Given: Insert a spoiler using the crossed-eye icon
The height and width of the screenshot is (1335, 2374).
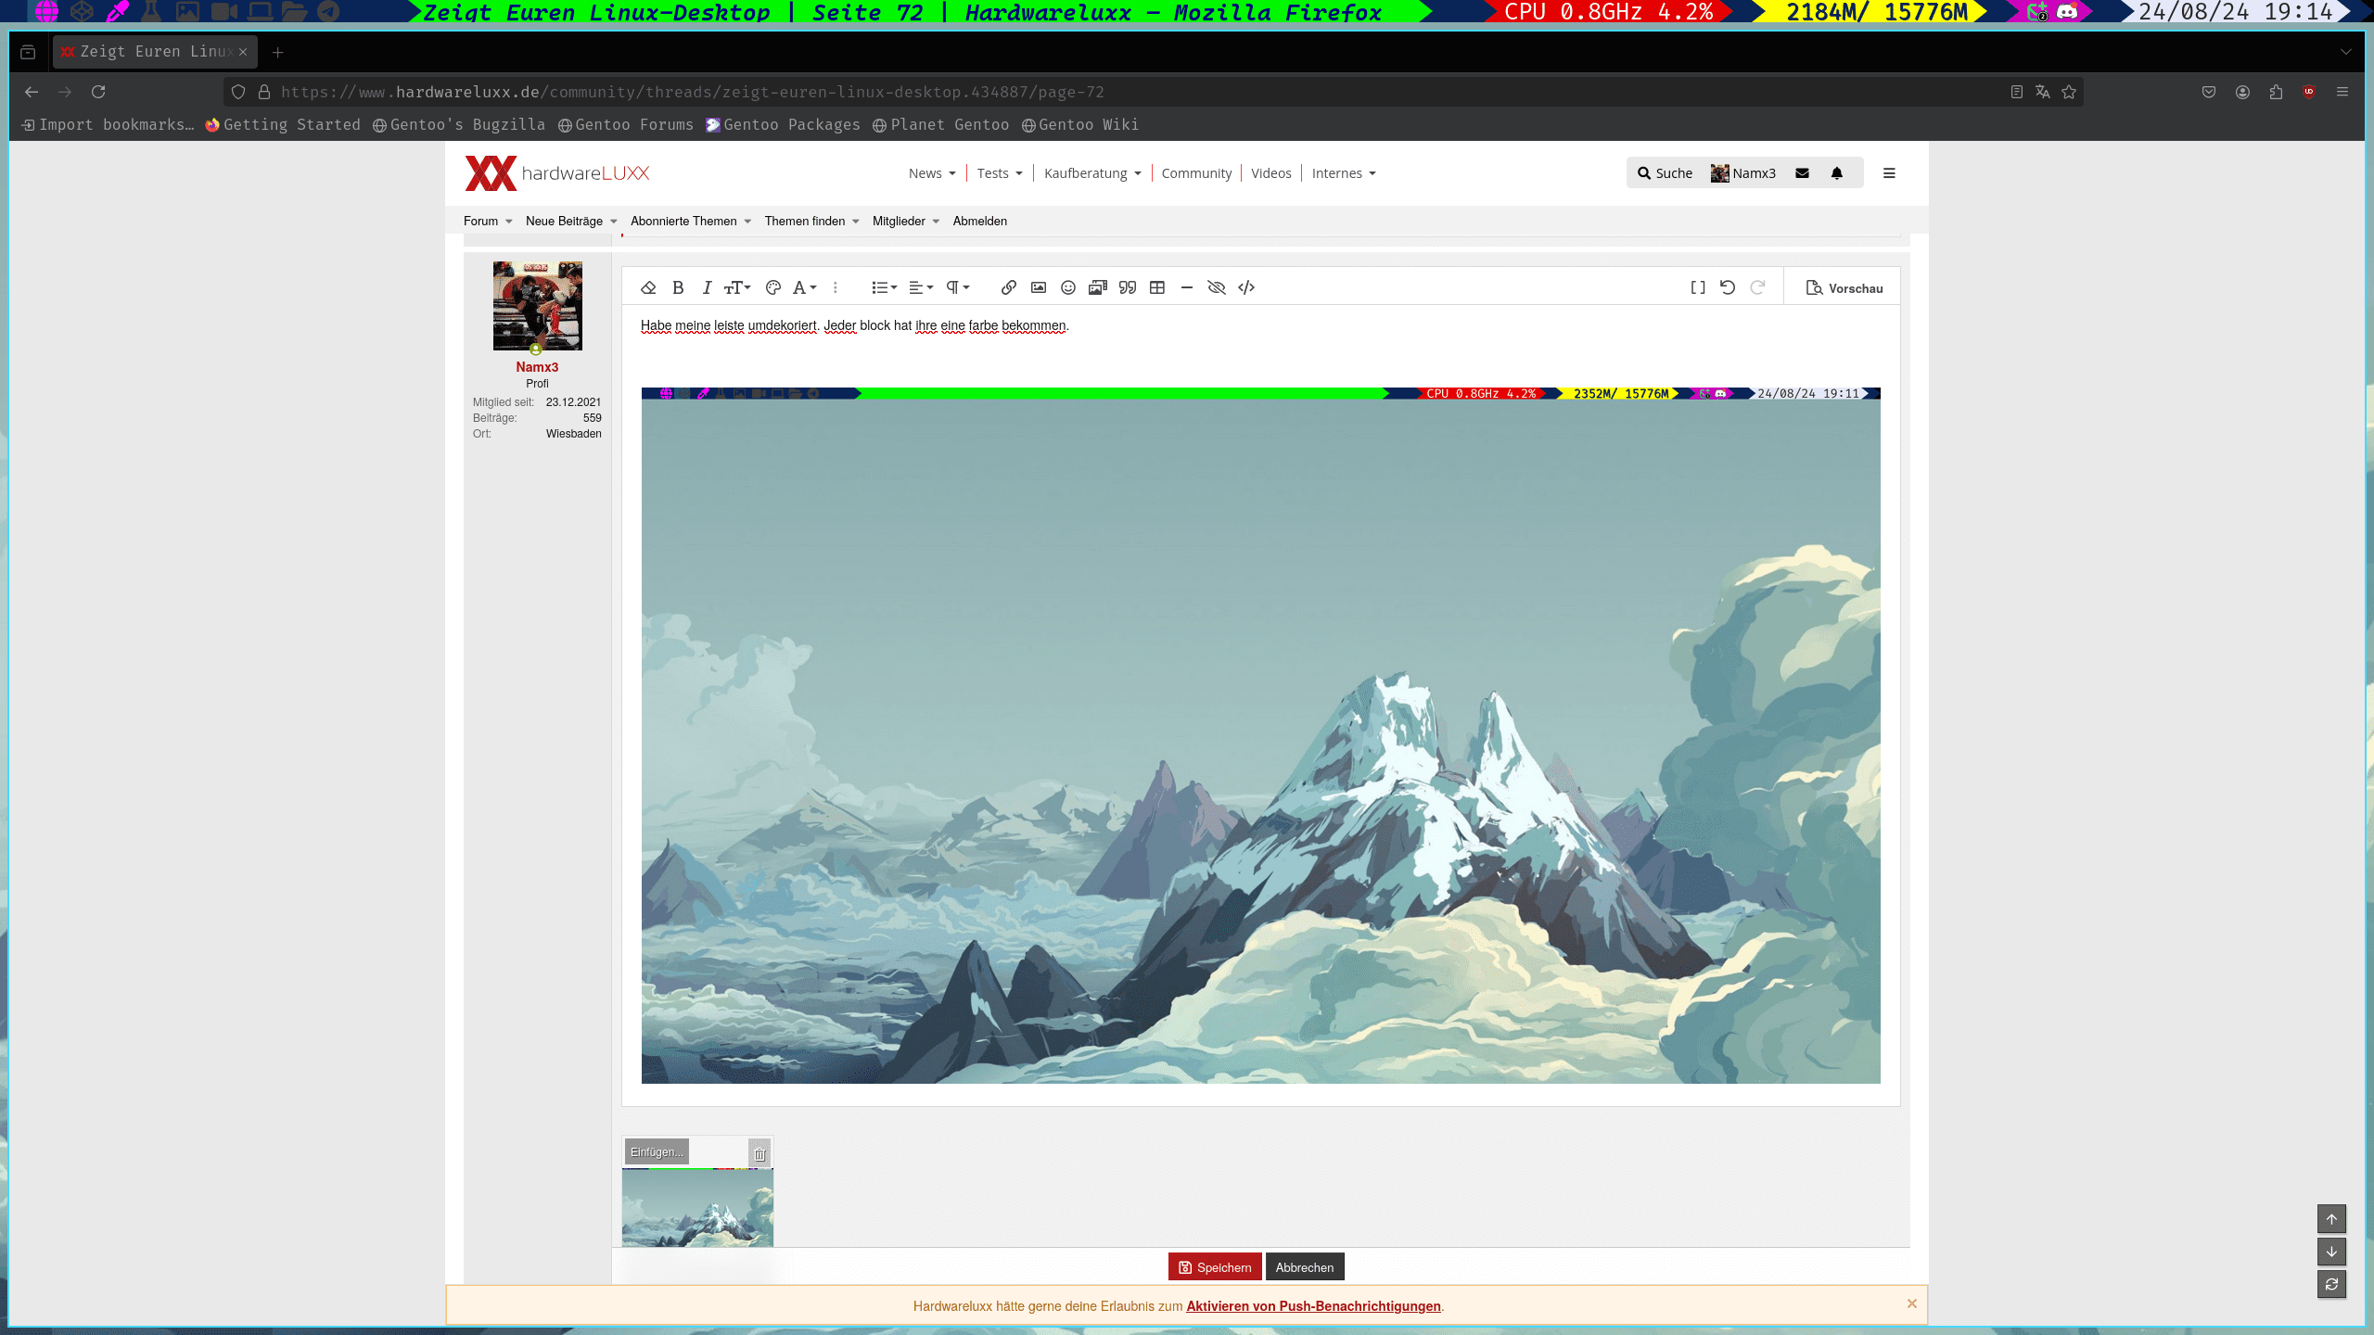Looking at the screenshot, I should pyautogui.click(x=1217, y=288).
